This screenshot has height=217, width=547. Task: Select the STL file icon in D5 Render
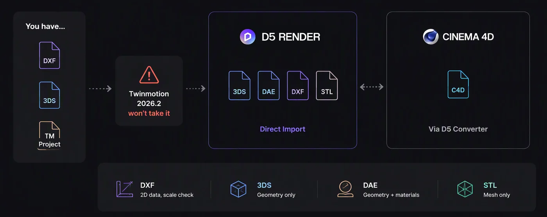[327, 85]
